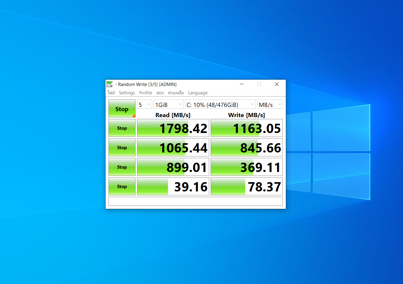Select the 78.37 write result
Screen dimensions: 403x284
247,186
